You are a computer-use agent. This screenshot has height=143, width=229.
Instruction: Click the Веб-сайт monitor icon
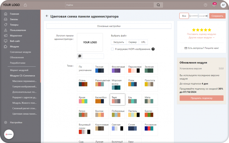[x=6, y=41]
